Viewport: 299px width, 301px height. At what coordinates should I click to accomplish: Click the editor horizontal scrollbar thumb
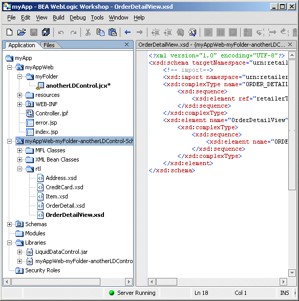[x=166, y=282]
